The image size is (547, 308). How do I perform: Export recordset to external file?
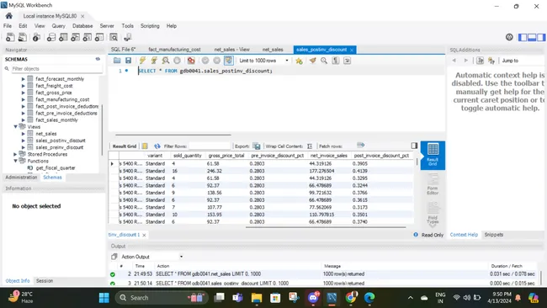click(257, 146)
